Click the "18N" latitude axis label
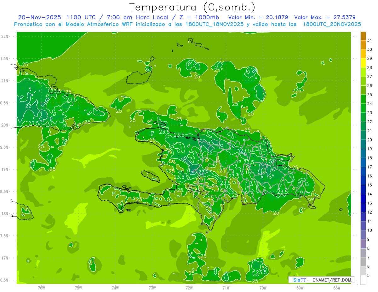The height and width of the screenshot is (292, 378). click(5, 214)
